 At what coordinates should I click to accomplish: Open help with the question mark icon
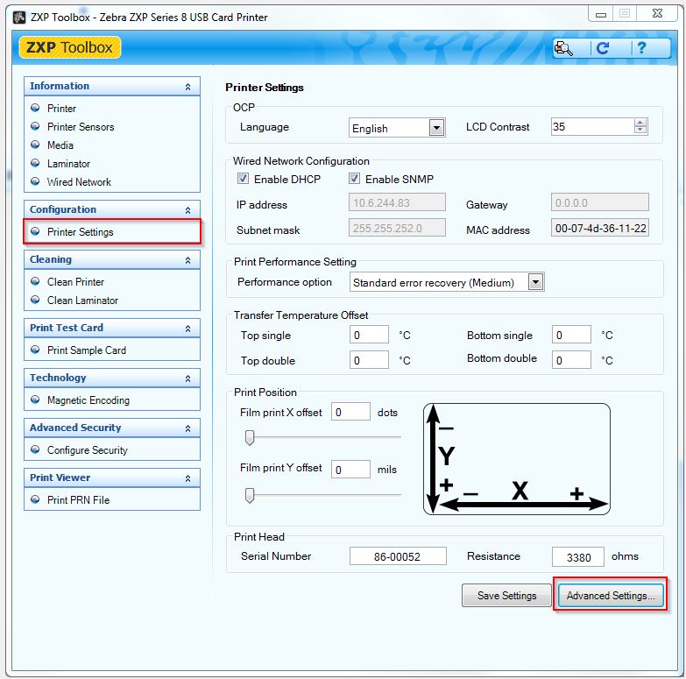(x=641, y=48)
